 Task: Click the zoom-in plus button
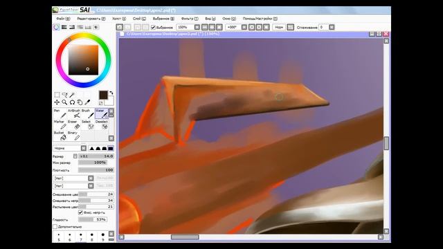coord(212,27)
